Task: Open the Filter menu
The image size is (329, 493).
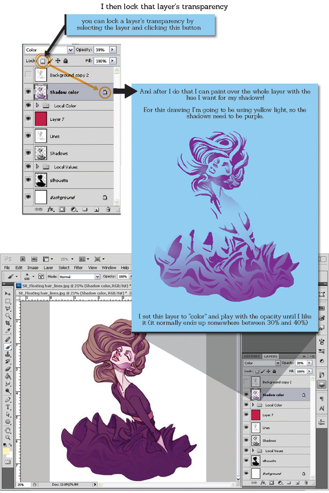Action: coord(79,268)
